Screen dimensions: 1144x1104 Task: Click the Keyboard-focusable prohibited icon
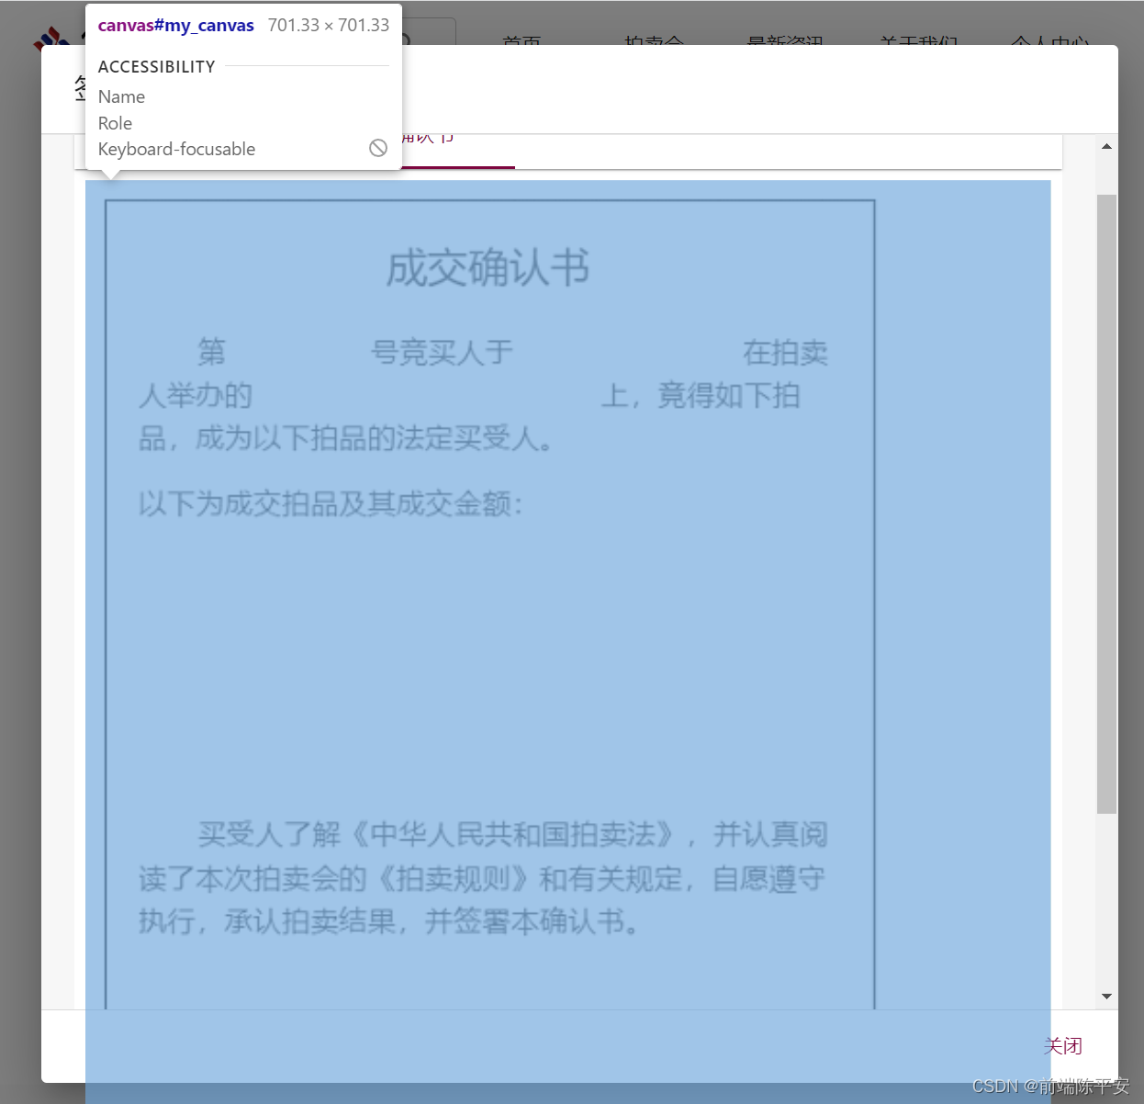click(377, 148)
